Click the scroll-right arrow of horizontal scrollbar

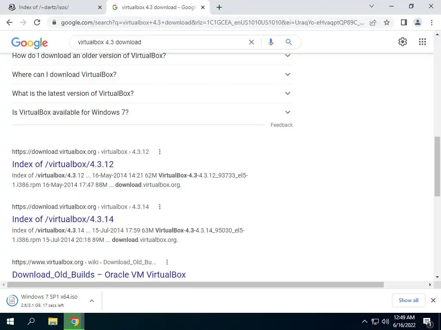coord(430,285)
